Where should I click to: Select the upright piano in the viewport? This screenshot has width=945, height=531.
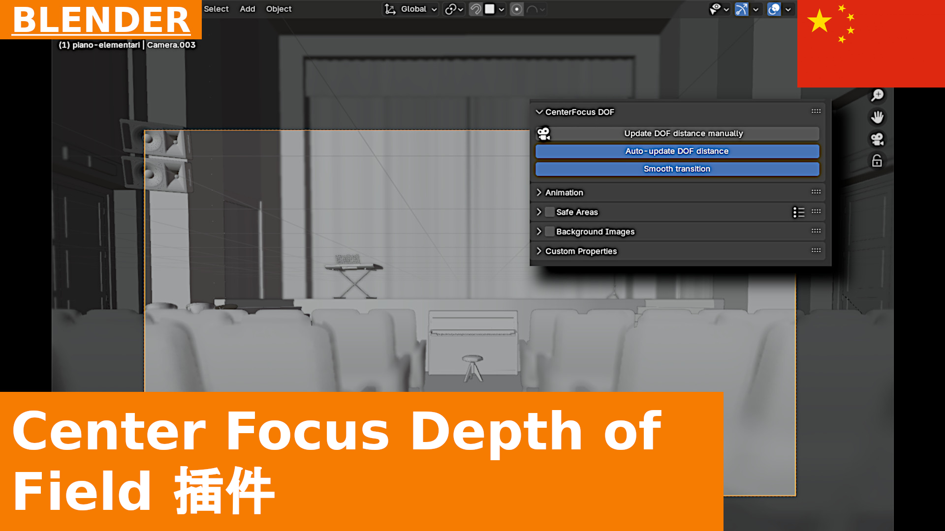click(472, 343)
